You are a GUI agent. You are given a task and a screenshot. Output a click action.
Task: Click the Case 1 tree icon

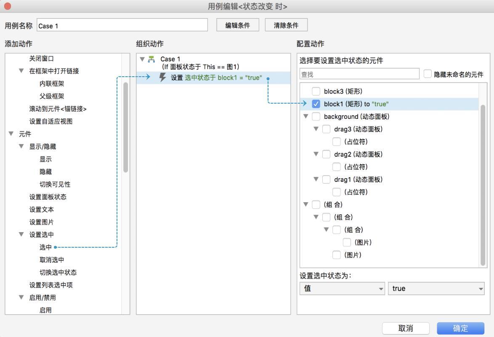click(x=151, y=59)
